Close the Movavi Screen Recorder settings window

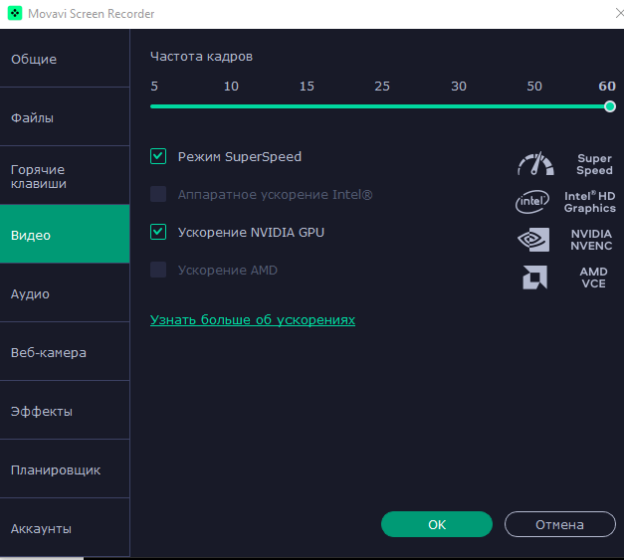619,13
